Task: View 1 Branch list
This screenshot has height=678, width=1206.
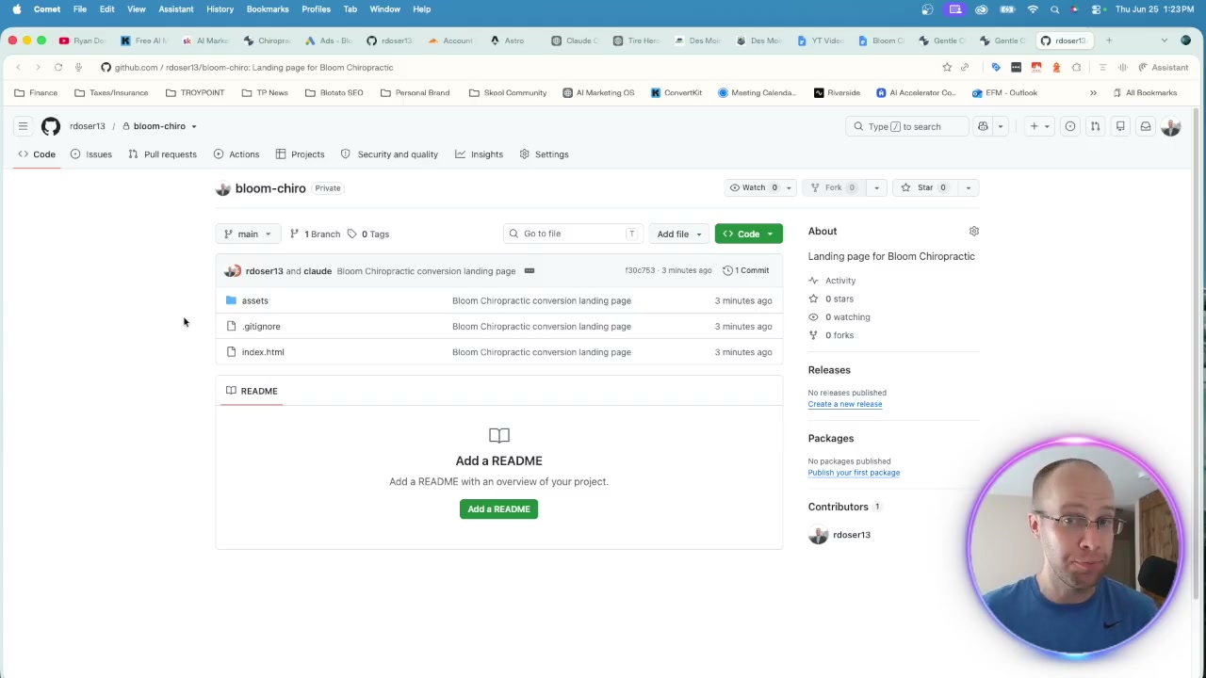Action: pos(315,234)
